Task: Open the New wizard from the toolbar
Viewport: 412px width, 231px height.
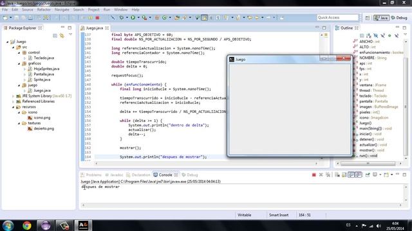Action: [5, 17]
